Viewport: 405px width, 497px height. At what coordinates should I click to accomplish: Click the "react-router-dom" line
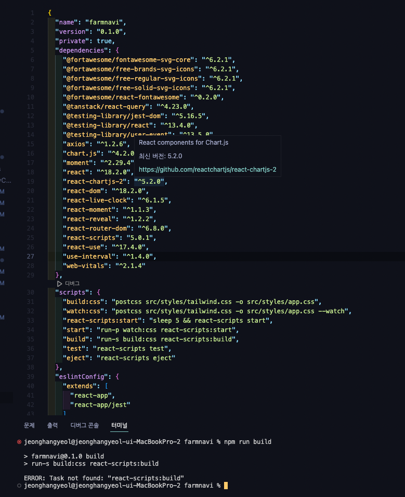point(117,228)
